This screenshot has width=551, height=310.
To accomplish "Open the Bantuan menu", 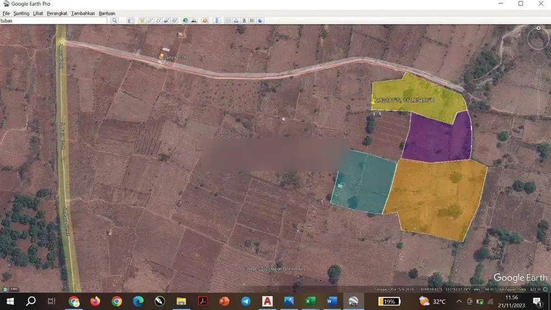I will click(x=107, y=13).
